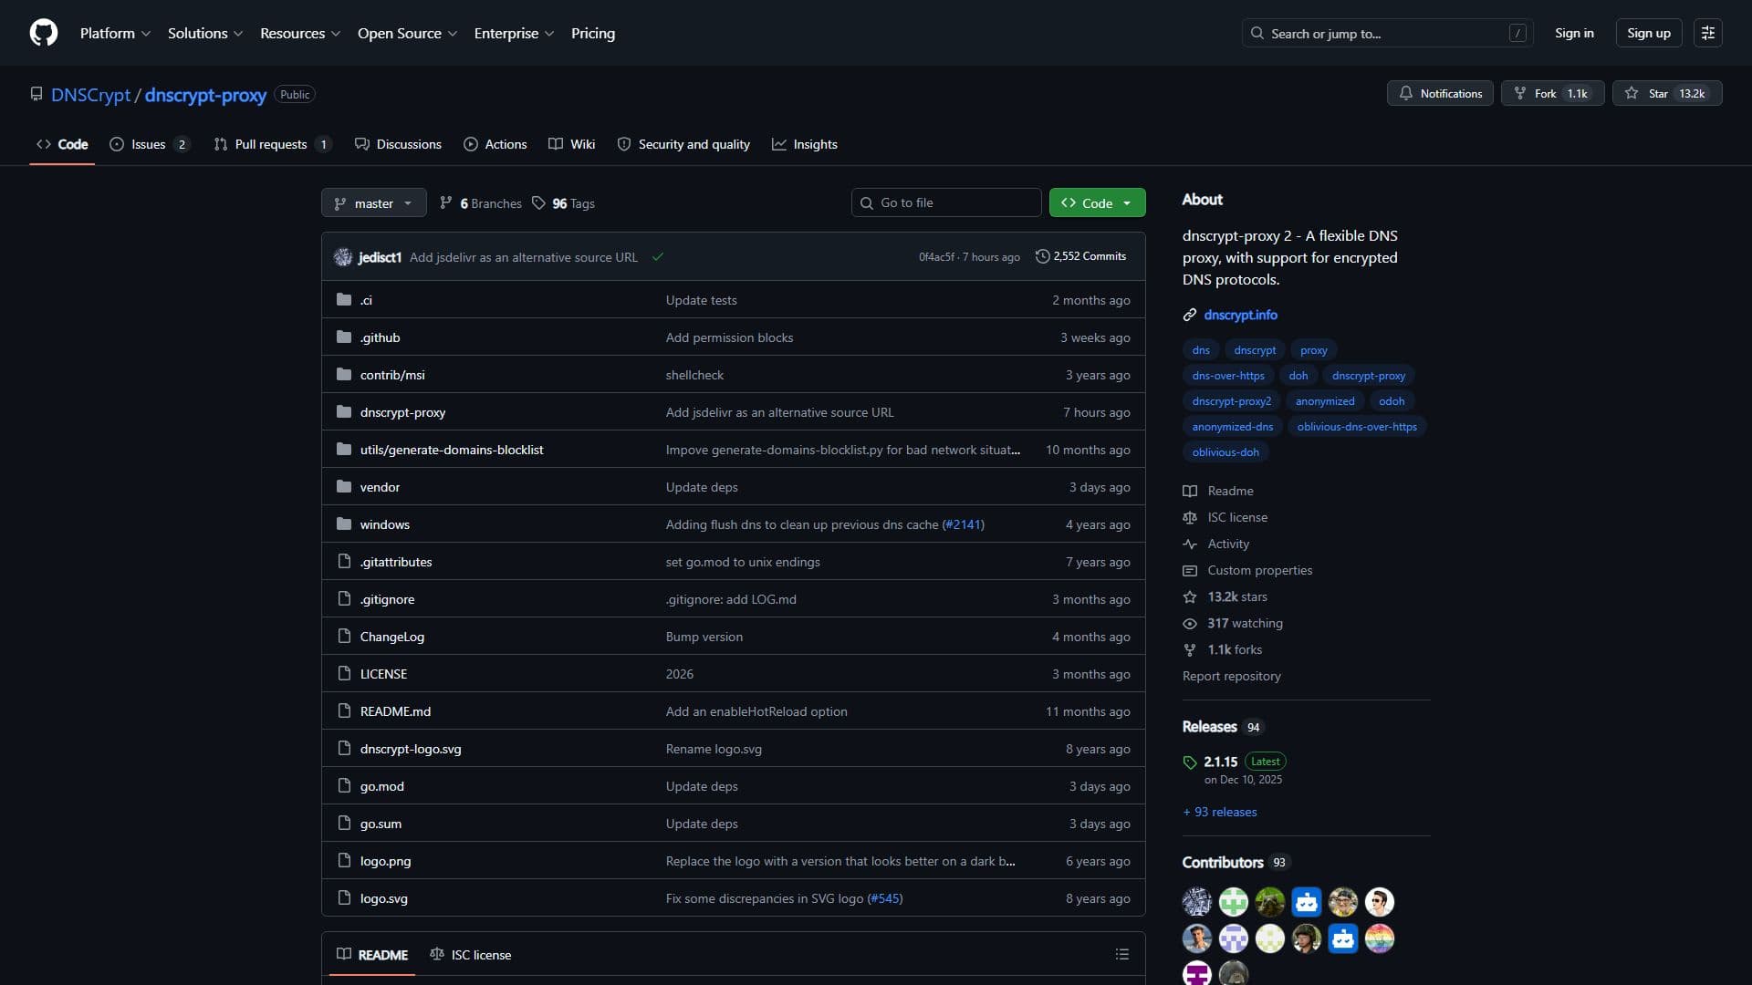Open the vendor folder icon
Screen dimensions: 1752x985
[344, 486]
